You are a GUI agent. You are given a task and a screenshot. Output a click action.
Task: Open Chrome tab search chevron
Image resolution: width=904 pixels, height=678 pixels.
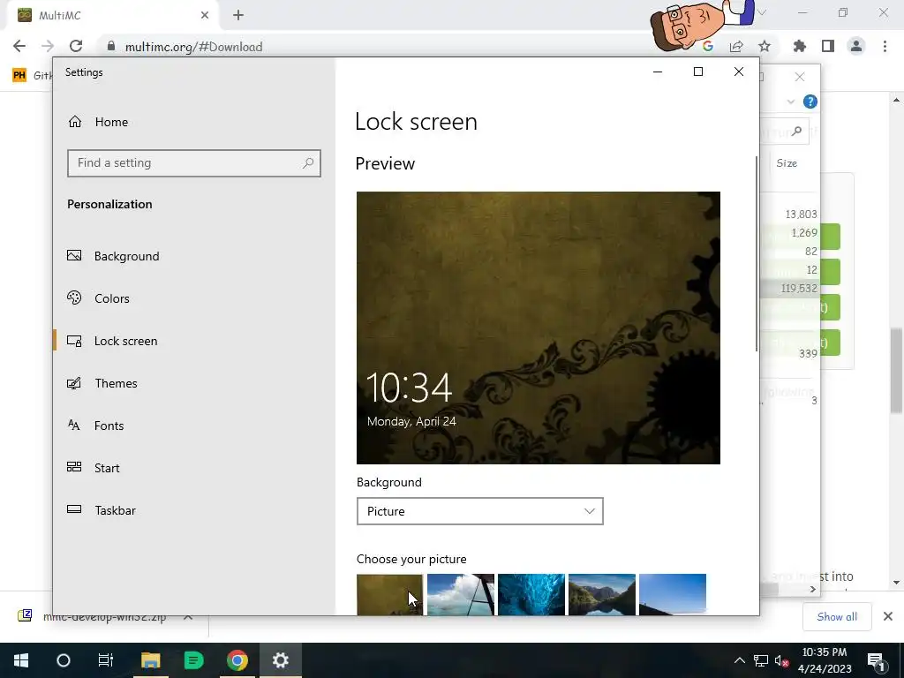click(762, 12)
